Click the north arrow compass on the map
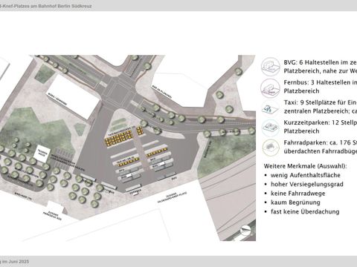 pos(246,230)
